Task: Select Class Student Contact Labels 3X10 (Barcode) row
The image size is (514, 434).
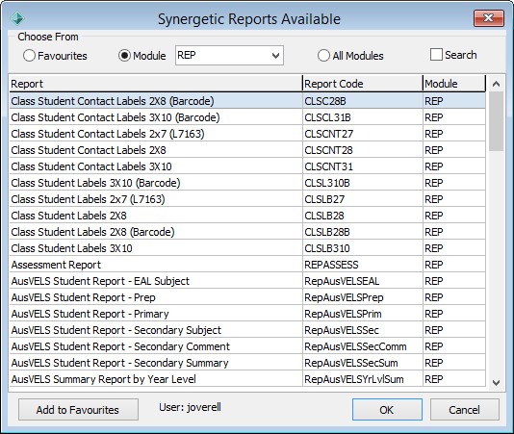Action: tap(247, 117)
